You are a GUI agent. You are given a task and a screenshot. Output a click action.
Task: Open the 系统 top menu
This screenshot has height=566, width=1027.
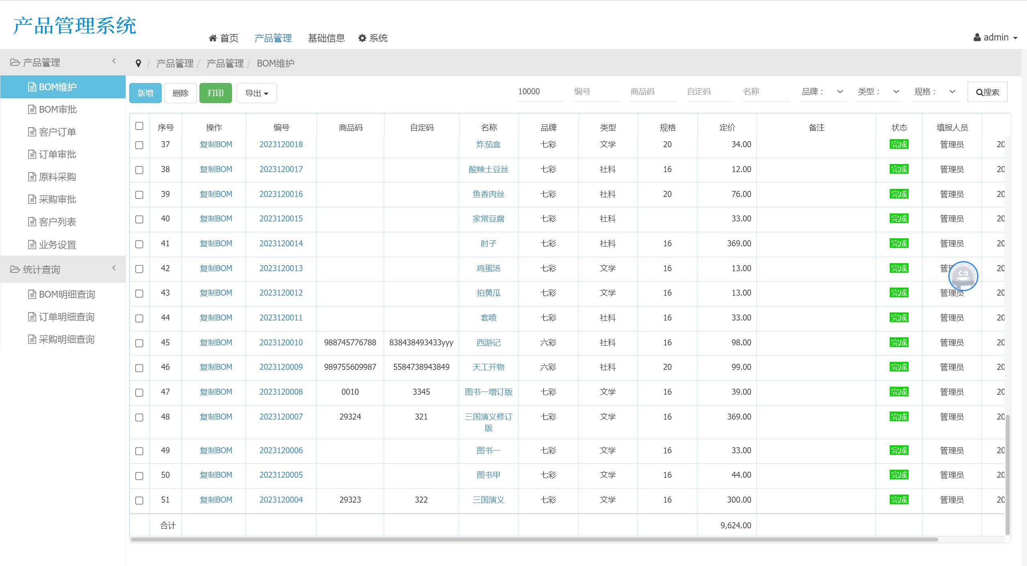373,38
